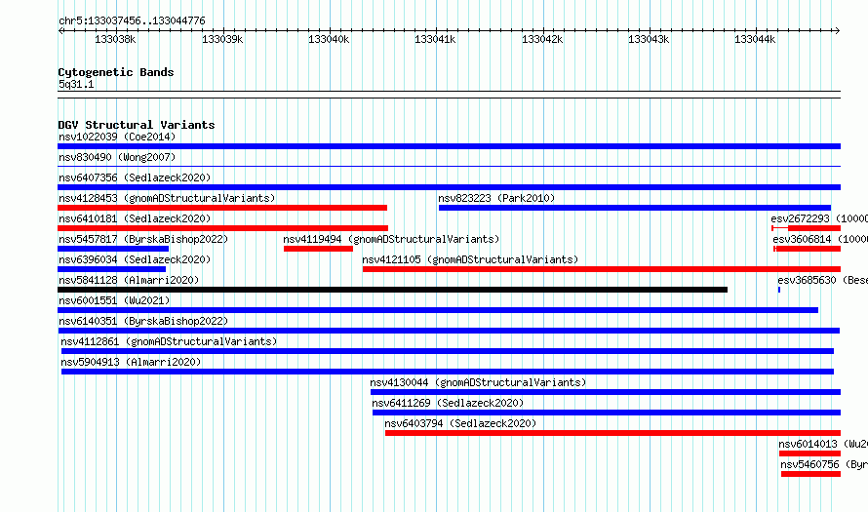Open the nsv5457817 (ByrskaBishop2022) label
The height and width of the screenshot is (512, 868).
point(143,239)
